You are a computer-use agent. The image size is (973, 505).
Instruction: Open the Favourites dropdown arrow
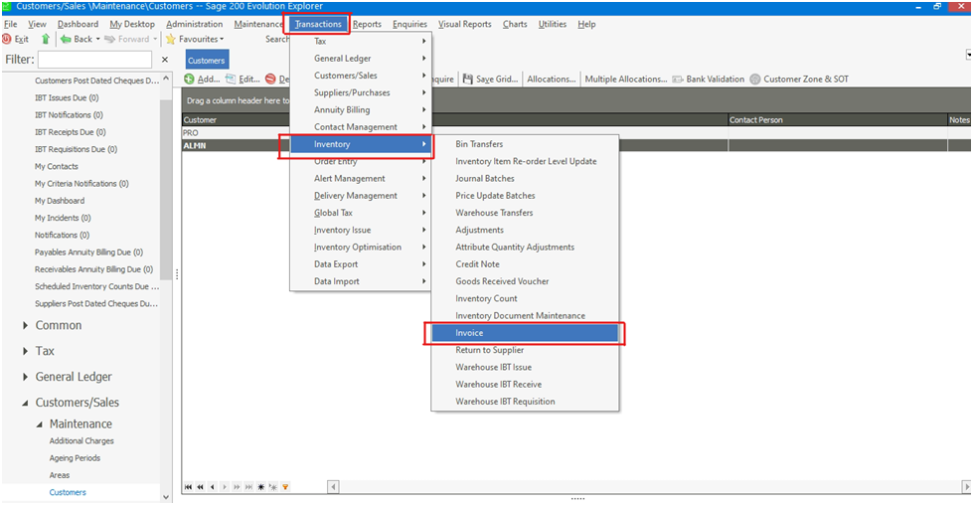[222, 39]
